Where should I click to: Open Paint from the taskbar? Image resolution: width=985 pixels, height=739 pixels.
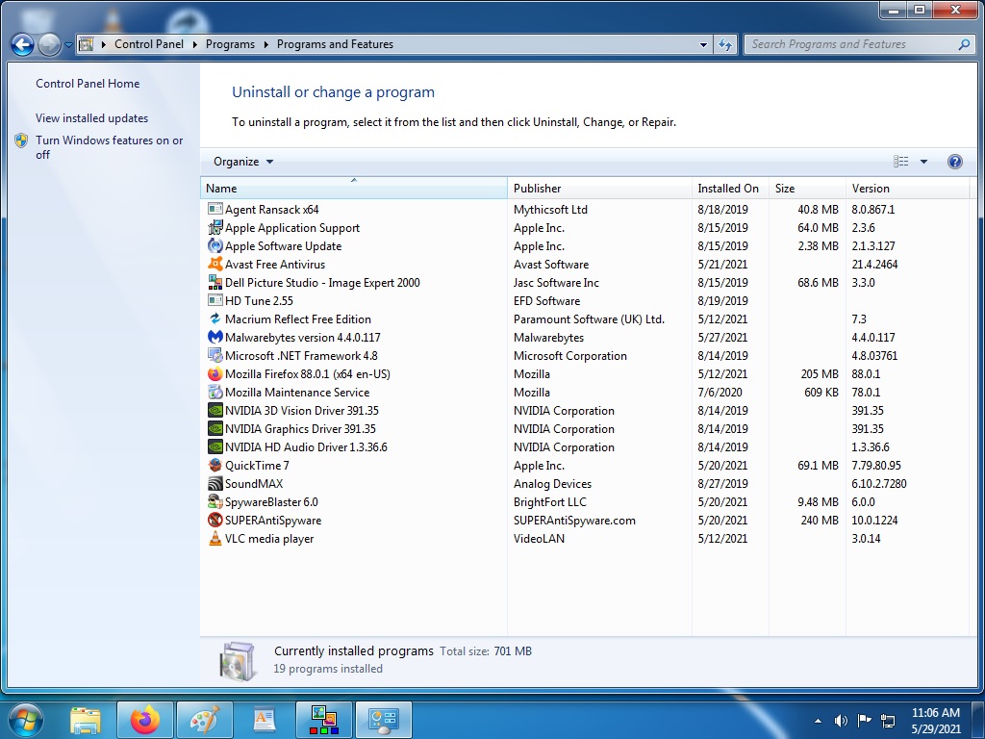click(205, 720)
